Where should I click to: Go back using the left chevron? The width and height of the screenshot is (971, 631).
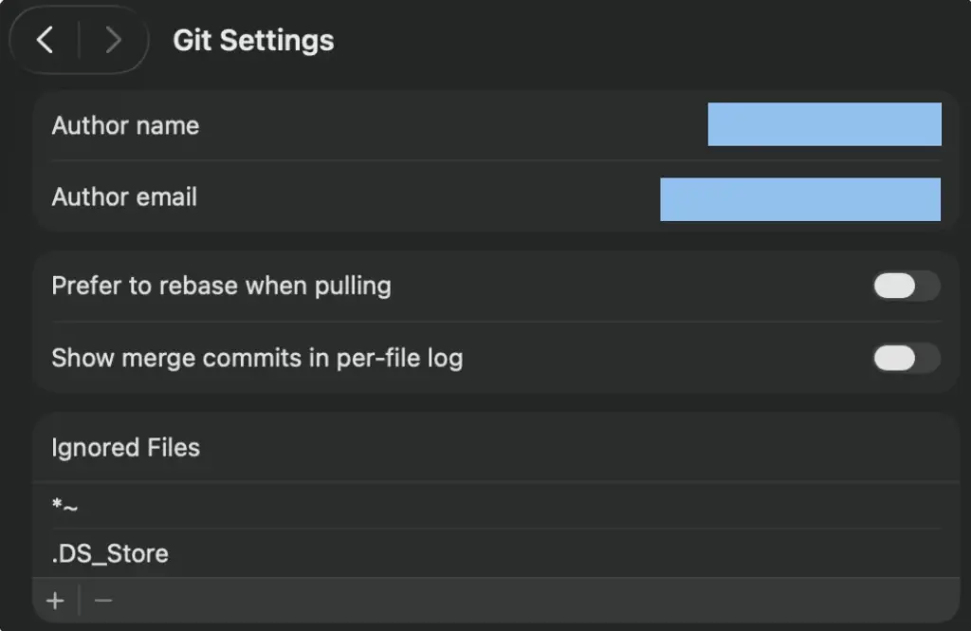click(x=45, y=40)
